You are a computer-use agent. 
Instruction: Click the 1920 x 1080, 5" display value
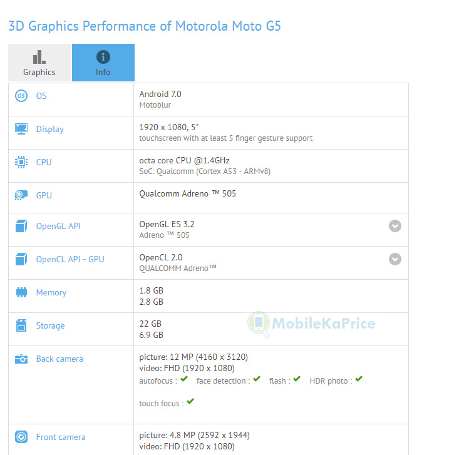pyautogui.click(x=169, y=127)
